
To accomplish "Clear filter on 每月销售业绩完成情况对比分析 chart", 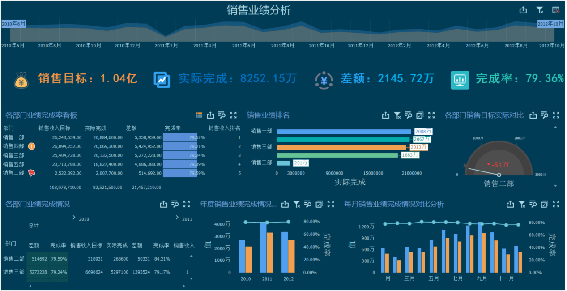I will [522, 204].
